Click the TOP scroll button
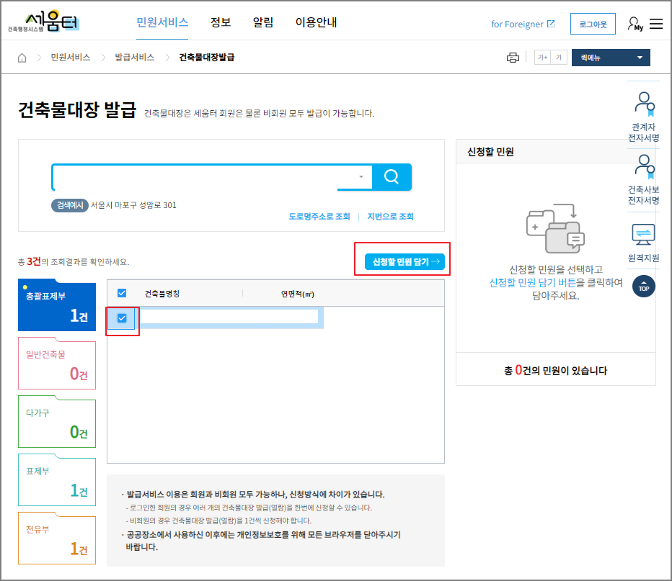 click(644, 286)
